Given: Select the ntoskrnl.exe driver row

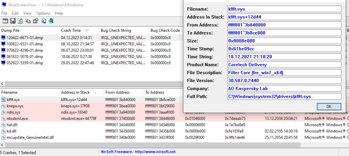Looking at the screenshot, I should click(17, 119).
